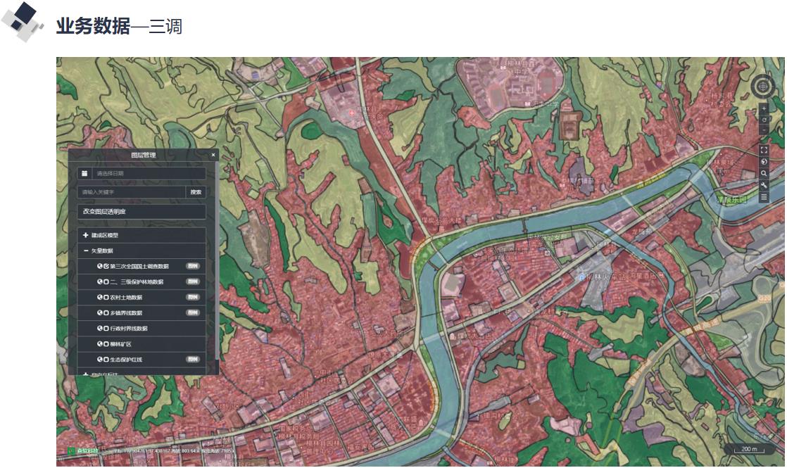Enable 生态保护红线 layer checkbox
The height and width of the screenshot is (468, 787).
(x=106, y=359)
